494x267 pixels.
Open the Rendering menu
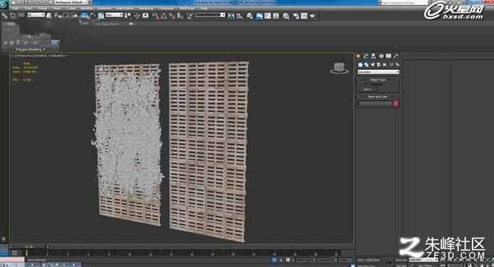(145, 9)
